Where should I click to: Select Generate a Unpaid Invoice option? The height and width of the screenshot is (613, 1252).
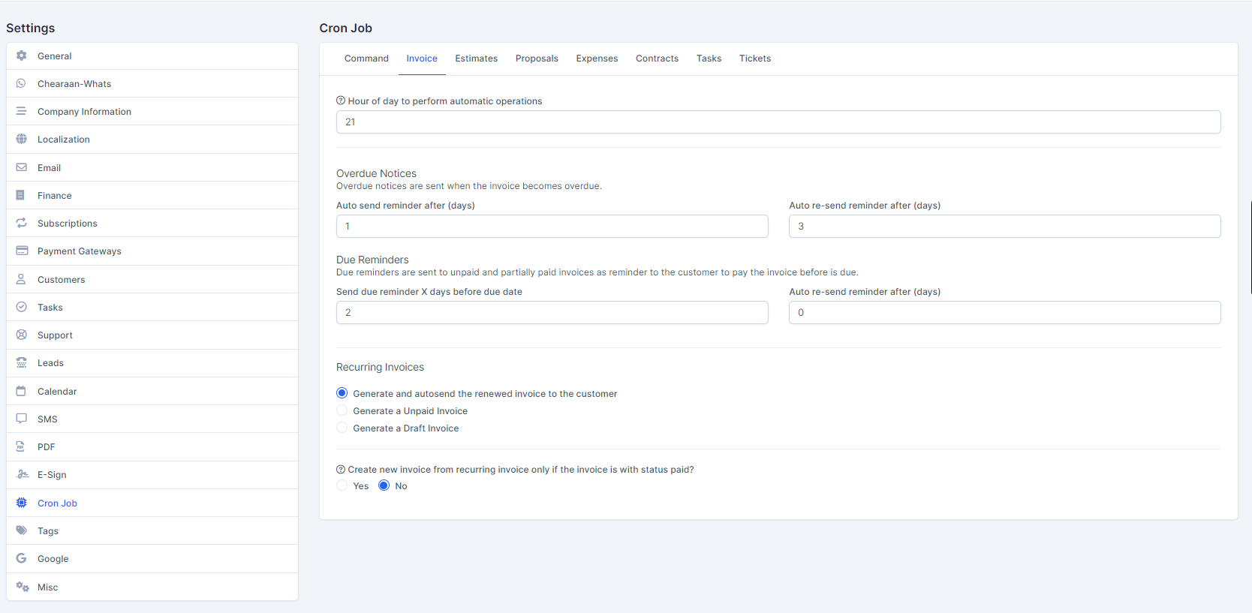click(342, 410)
